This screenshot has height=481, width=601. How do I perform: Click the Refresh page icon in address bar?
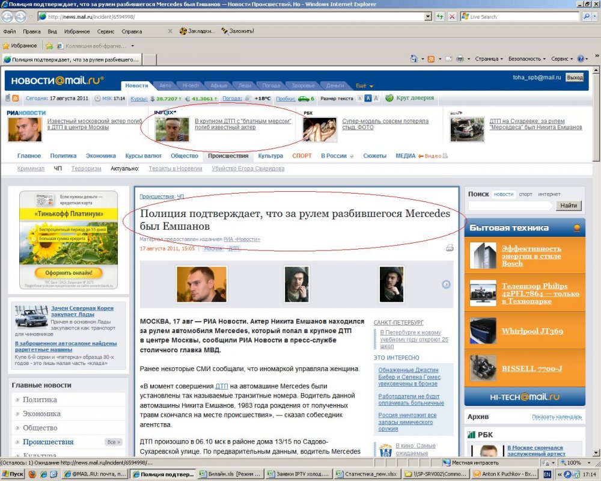(x=441, y=17)
